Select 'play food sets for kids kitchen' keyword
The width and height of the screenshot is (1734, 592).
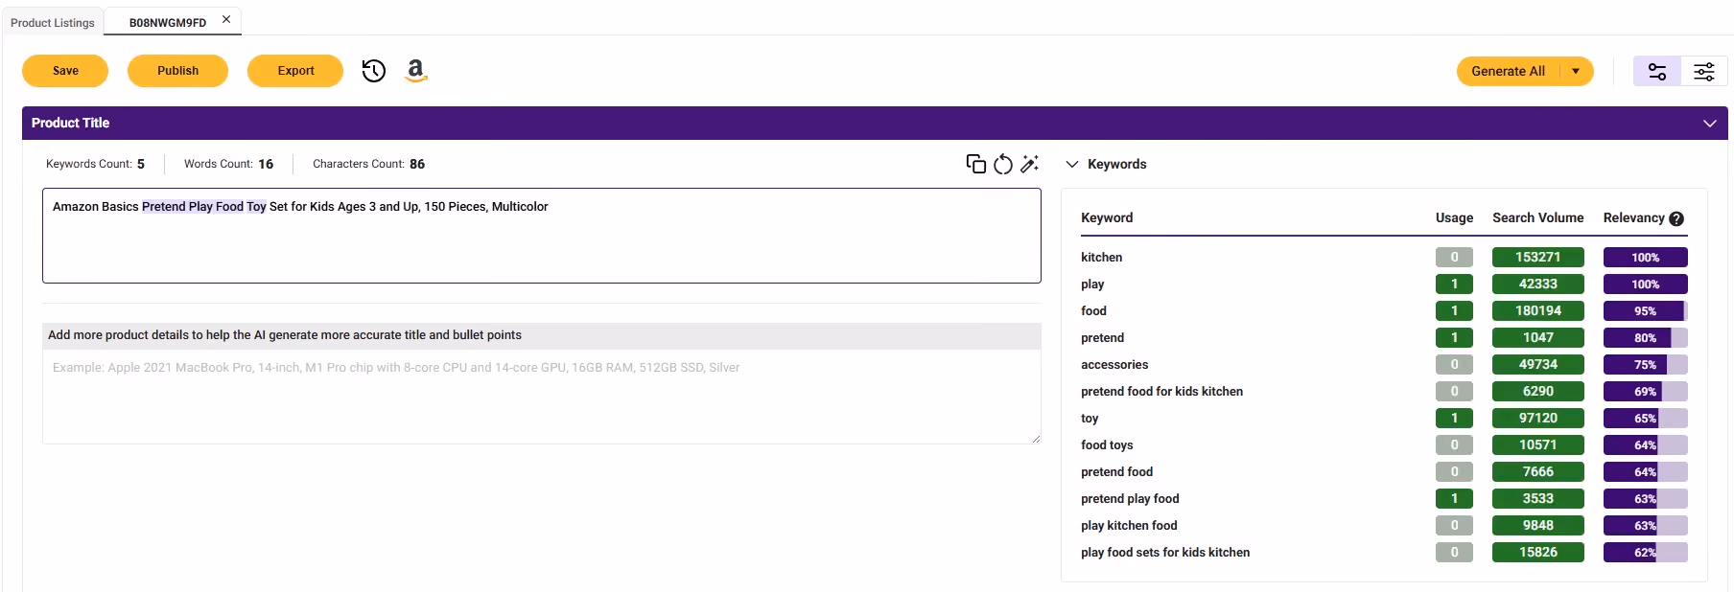coord(1165,553)
